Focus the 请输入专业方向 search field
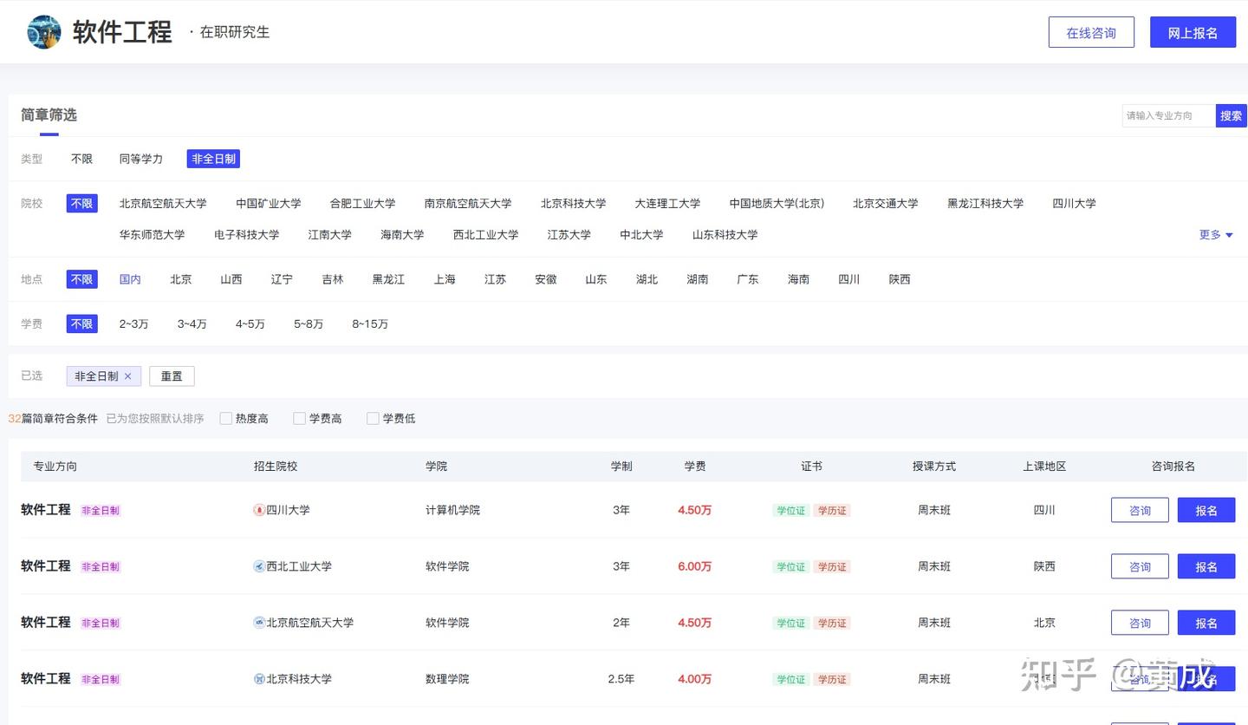Screen dimensions: 1248x725 click(1168, 116)
